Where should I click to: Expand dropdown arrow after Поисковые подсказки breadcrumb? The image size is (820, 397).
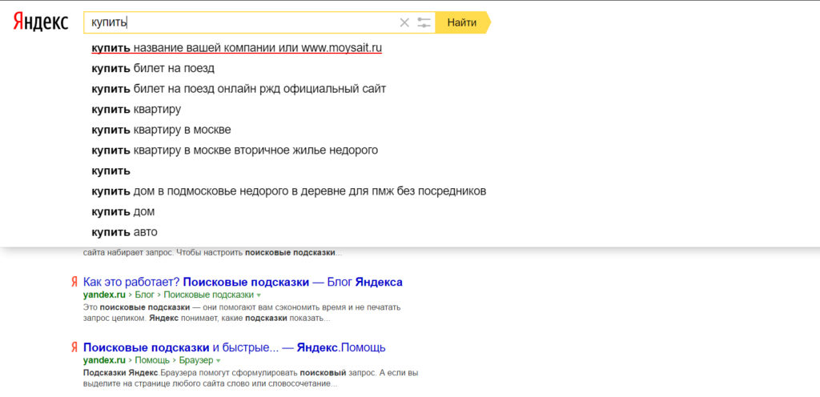point(259,295)
